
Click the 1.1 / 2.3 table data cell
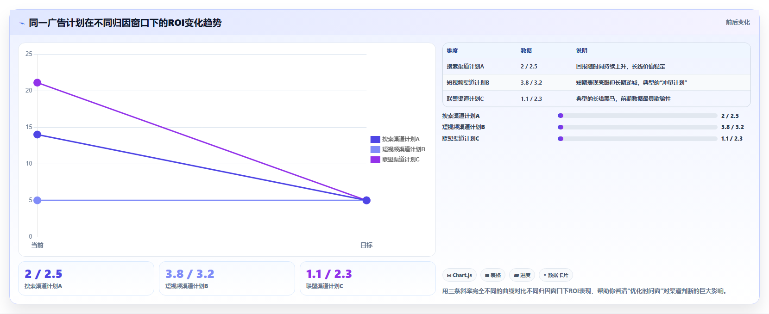[x=531, y=99]
